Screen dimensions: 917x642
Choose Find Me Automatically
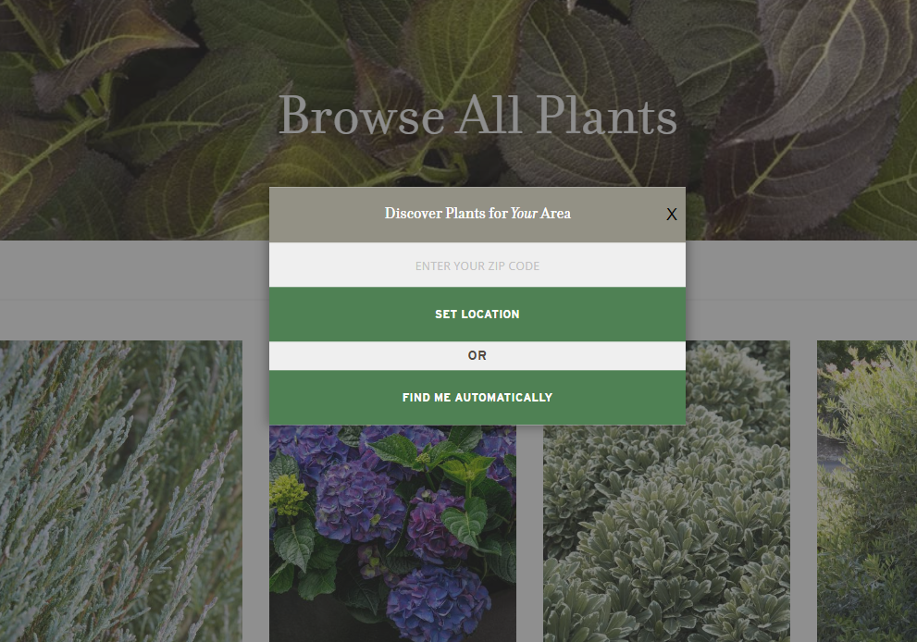(477, 398)
